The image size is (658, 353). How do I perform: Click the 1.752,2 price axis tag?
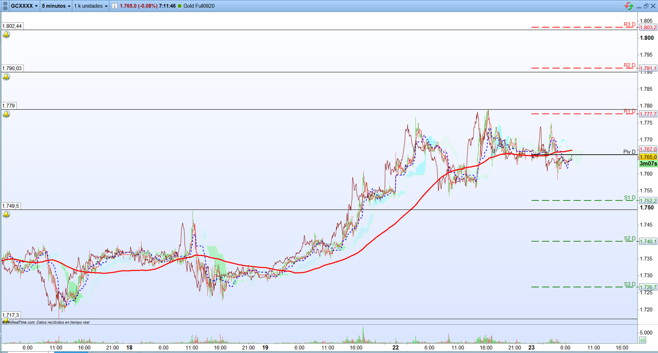pyautogui.click(x=648, y=201)
